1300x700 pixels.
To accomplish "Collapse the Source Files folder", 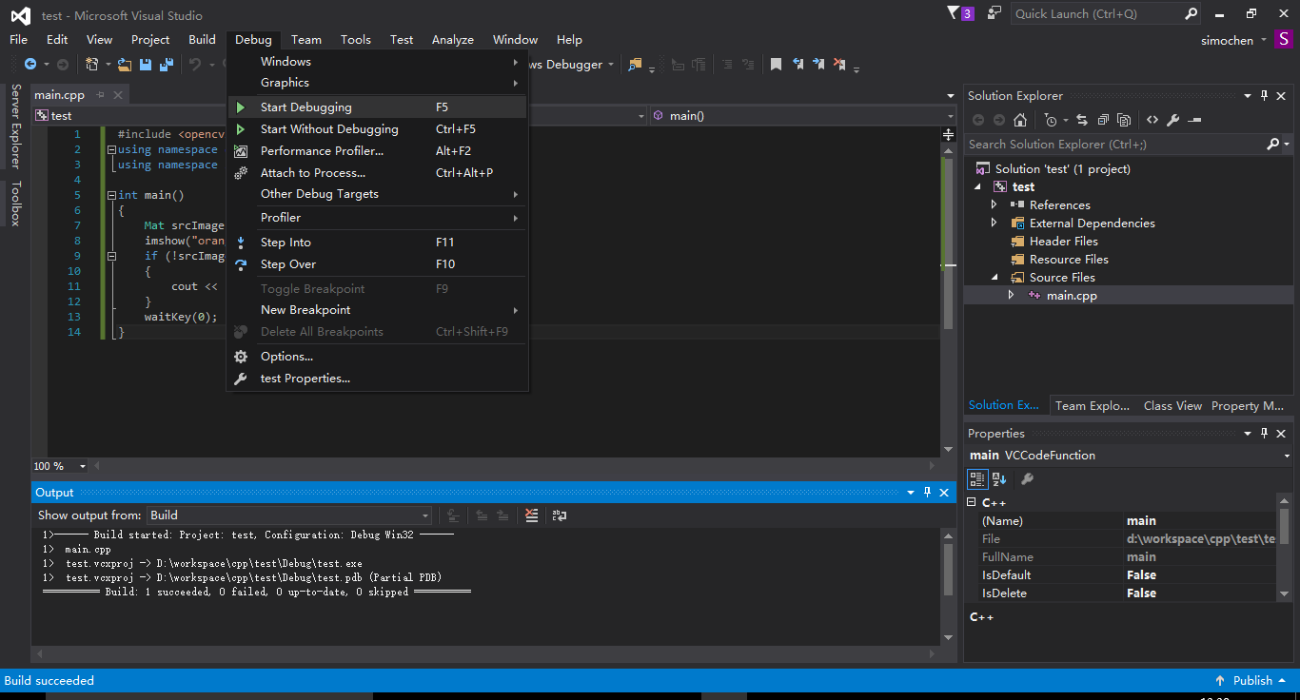I will pos(995,278).
